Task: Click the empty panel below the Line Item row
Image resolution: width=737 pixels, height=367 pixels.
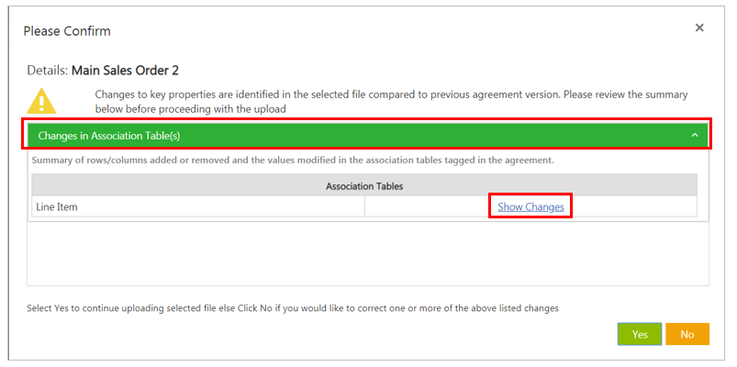Action: click(367, 252)
